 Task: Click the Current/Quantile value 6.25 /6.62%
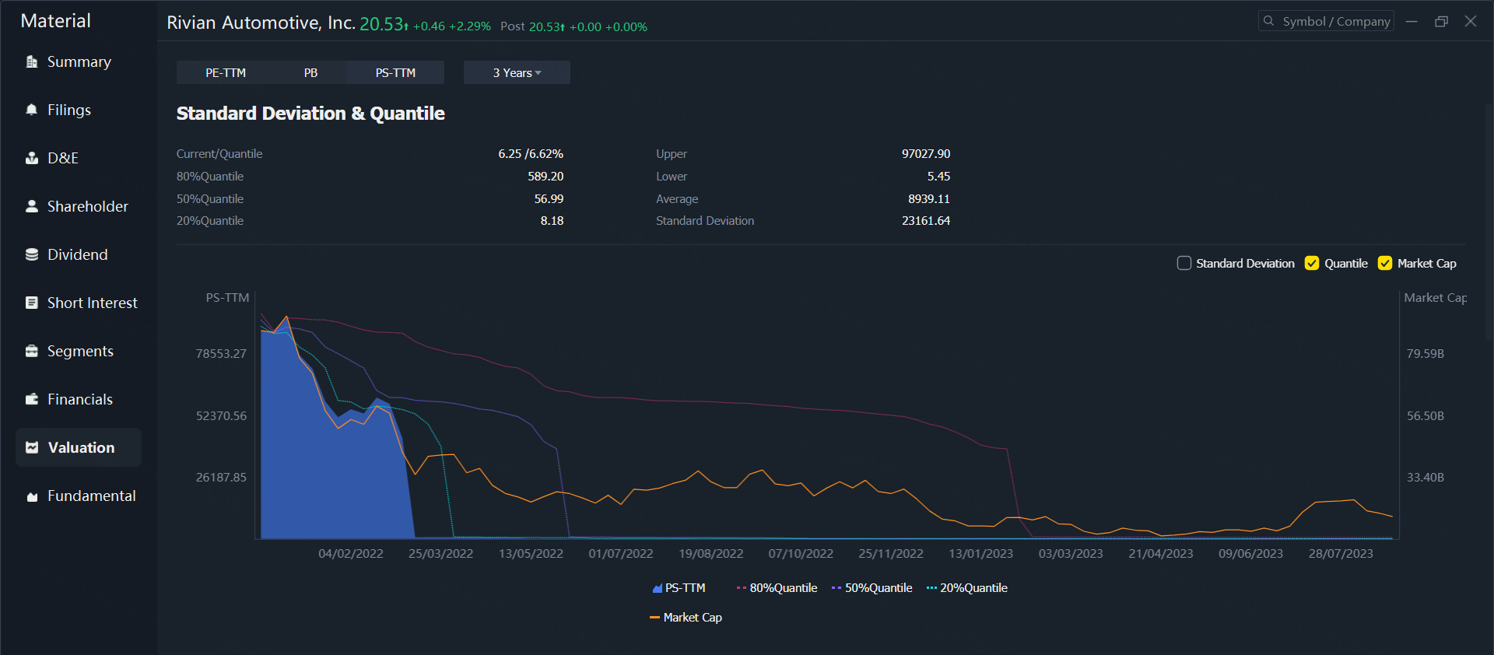point(531,154)
